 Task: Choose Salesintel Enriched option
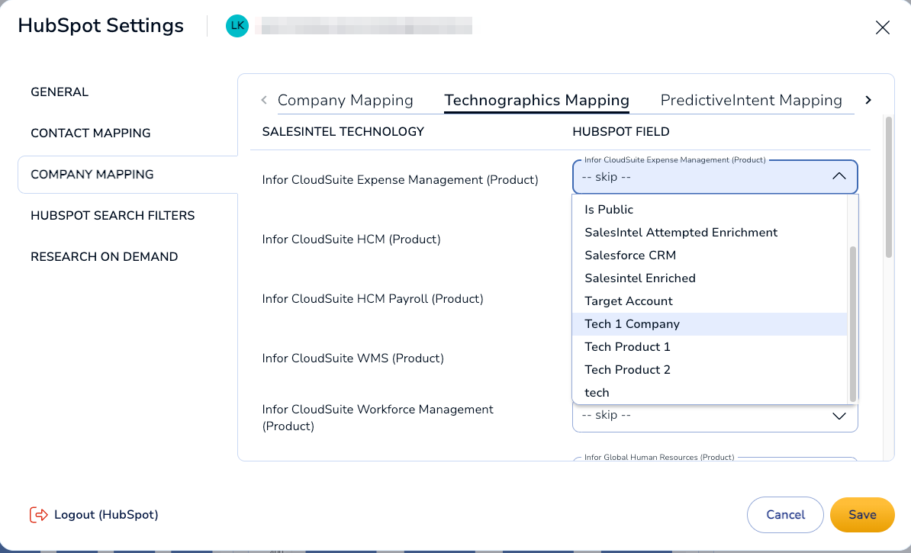pyautogui.click(x=710, y=278)
